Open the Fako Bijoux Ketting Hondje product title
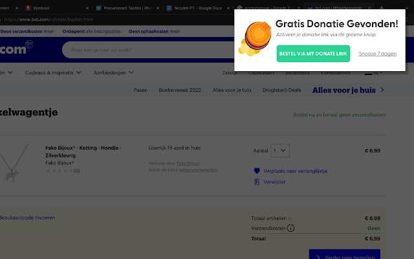 pos(83,152)
